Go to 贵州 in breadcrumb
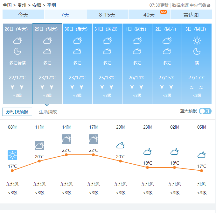This screenshot has height=213, width=216. point(22,5)
